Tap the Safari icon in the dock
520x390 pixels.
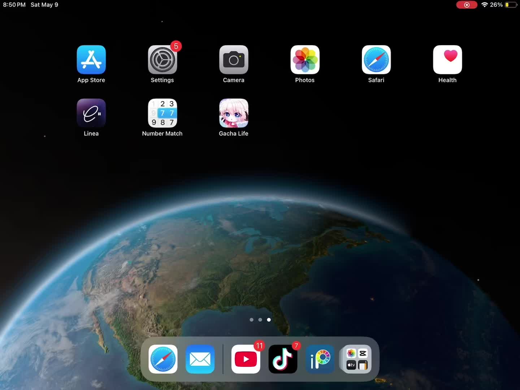click(163, 359)
